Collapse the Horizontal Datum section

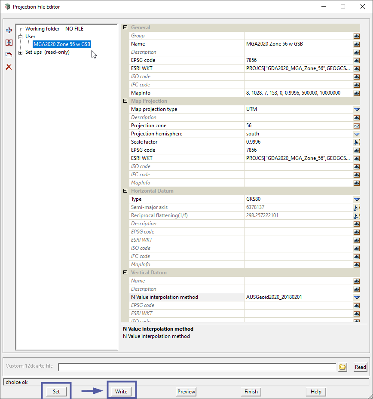pos(125,191)
